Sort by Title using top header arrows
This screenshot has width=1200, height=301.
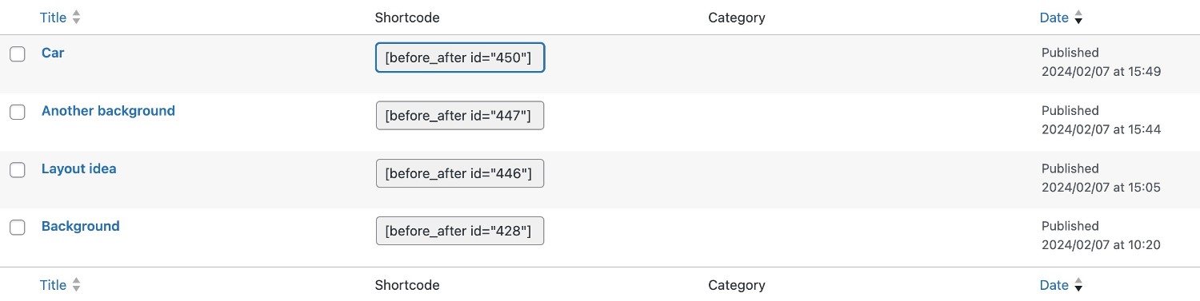pyautogui.click(x=77, y=18)
